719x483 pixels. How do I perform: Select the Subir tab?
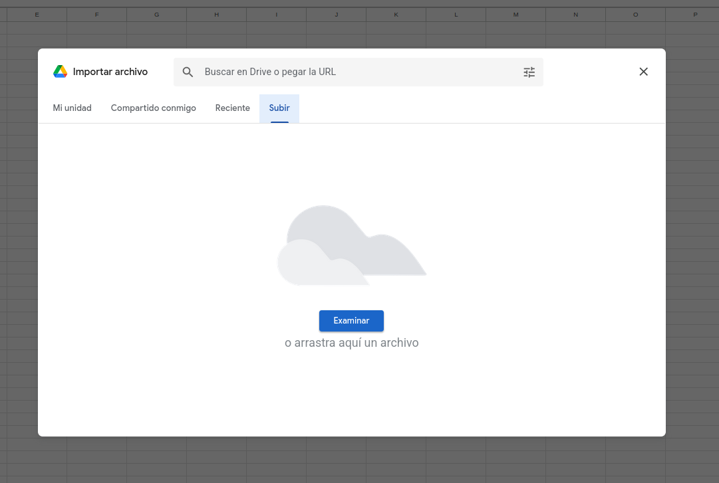tap(279, 108)
